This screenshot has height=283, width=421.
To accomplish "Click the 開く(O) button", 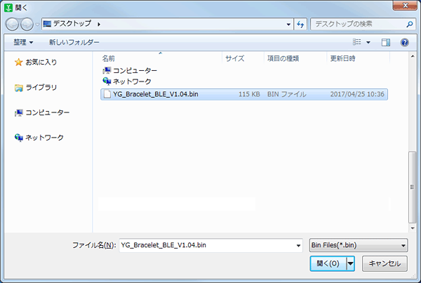I will click(x=328, y=263).
